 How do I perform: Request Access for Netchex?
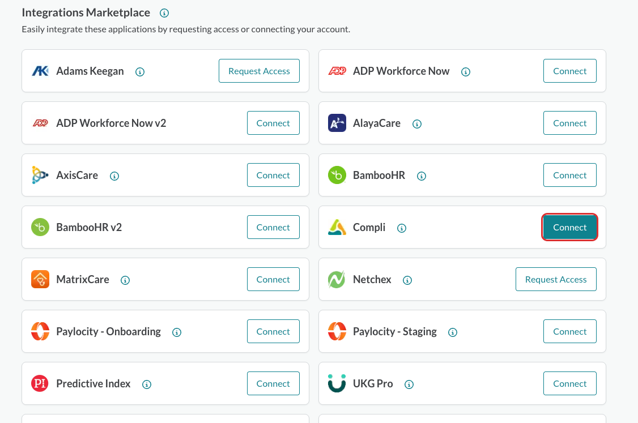click(556, 279)
